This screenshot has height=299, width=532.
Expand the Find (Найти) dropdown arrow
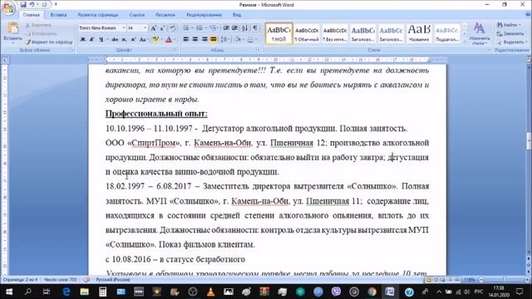520,25
